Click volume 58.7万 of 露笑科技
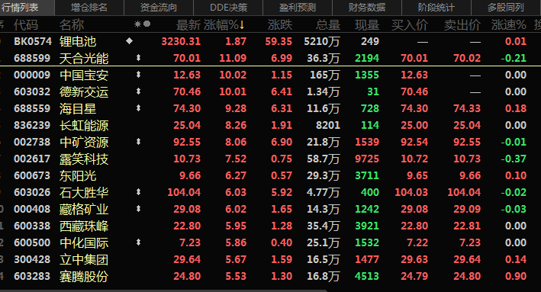The height and width of the screenshot is (292, 541). click(x=324, y=159)
